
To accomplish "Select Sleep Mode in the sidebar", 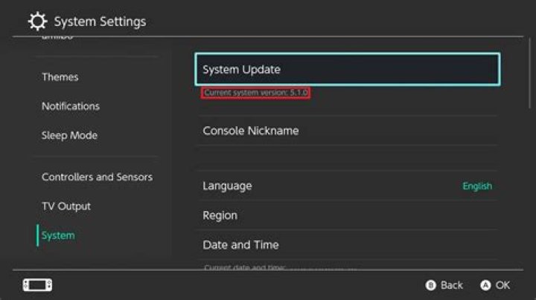I will [69, 135].
